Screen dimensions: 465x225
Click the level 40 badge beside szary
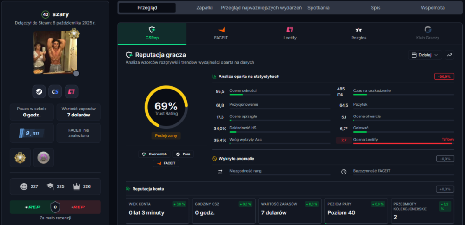coord(46,14)
